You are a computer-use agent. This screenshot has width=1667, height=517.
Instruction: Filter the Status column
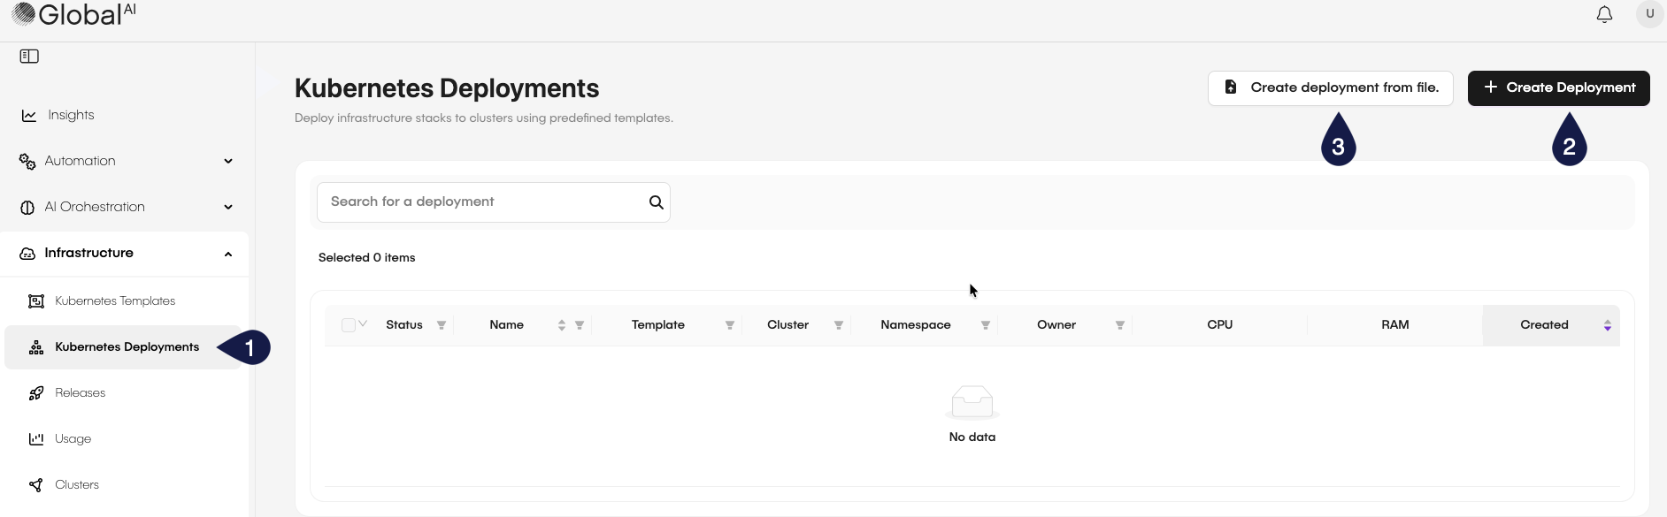(442, 325)
